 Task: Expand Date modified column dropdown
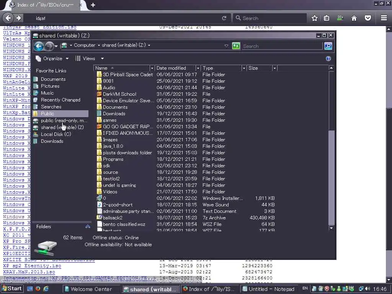(x=198, y=68)
